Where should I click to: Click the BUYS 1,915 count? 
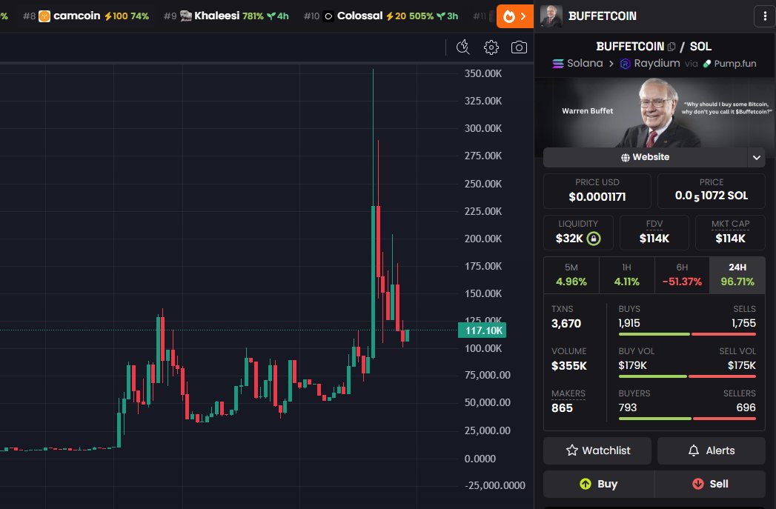(x=629, y=324)
